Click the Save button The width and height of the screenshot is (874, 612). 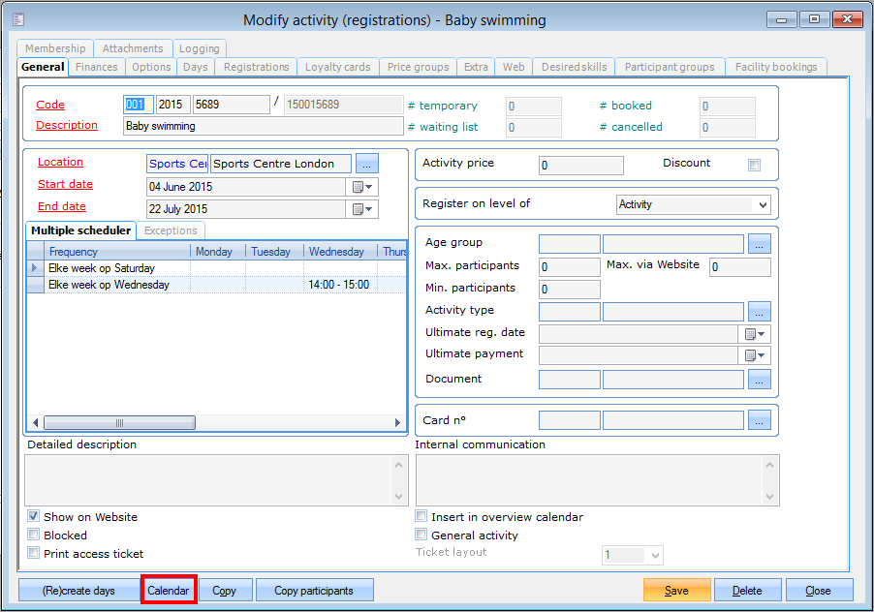(x=676, y=591)
